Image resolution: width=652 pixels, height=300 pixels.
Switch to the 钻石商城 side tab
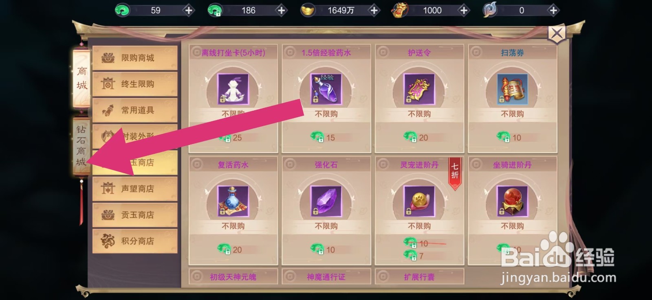point(81,146)
